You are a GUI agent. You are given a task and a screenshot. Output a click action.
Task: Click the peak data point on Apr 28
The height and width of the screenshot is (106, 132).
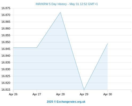click(60, 12)
